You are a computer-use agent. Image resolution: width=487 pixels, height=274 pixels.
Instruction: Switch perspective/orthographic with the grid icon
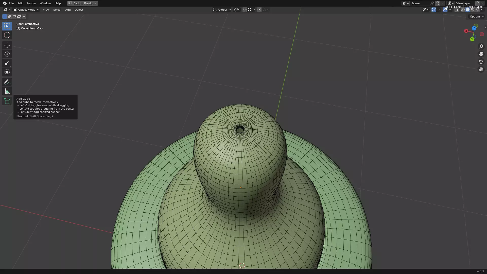click(481, 69)
